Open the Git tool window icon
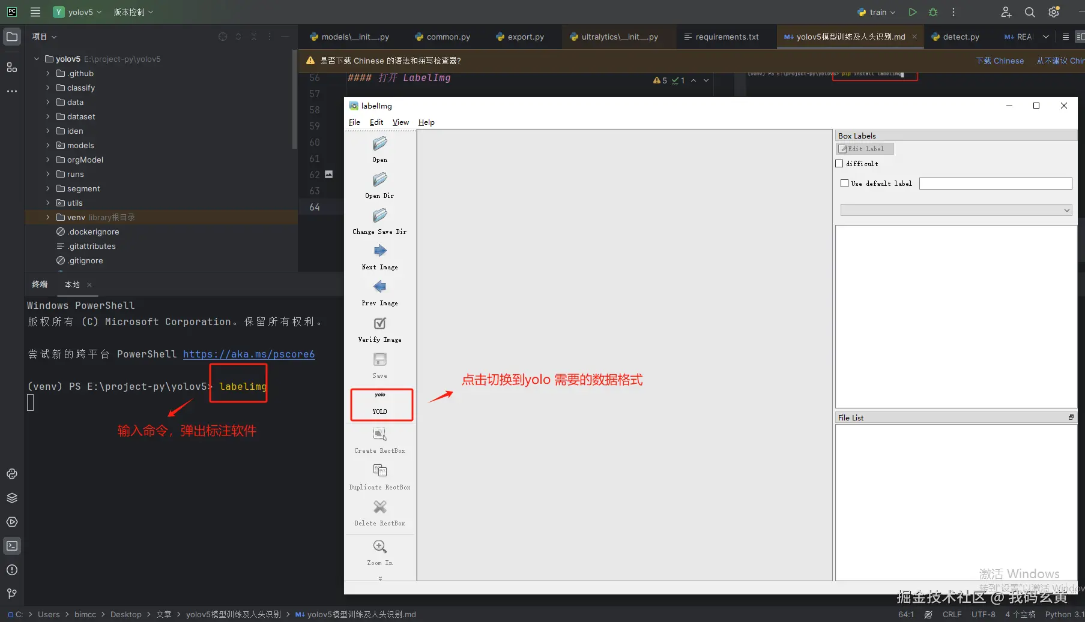This screenshot has width=1085, height=622. (12, 594)
